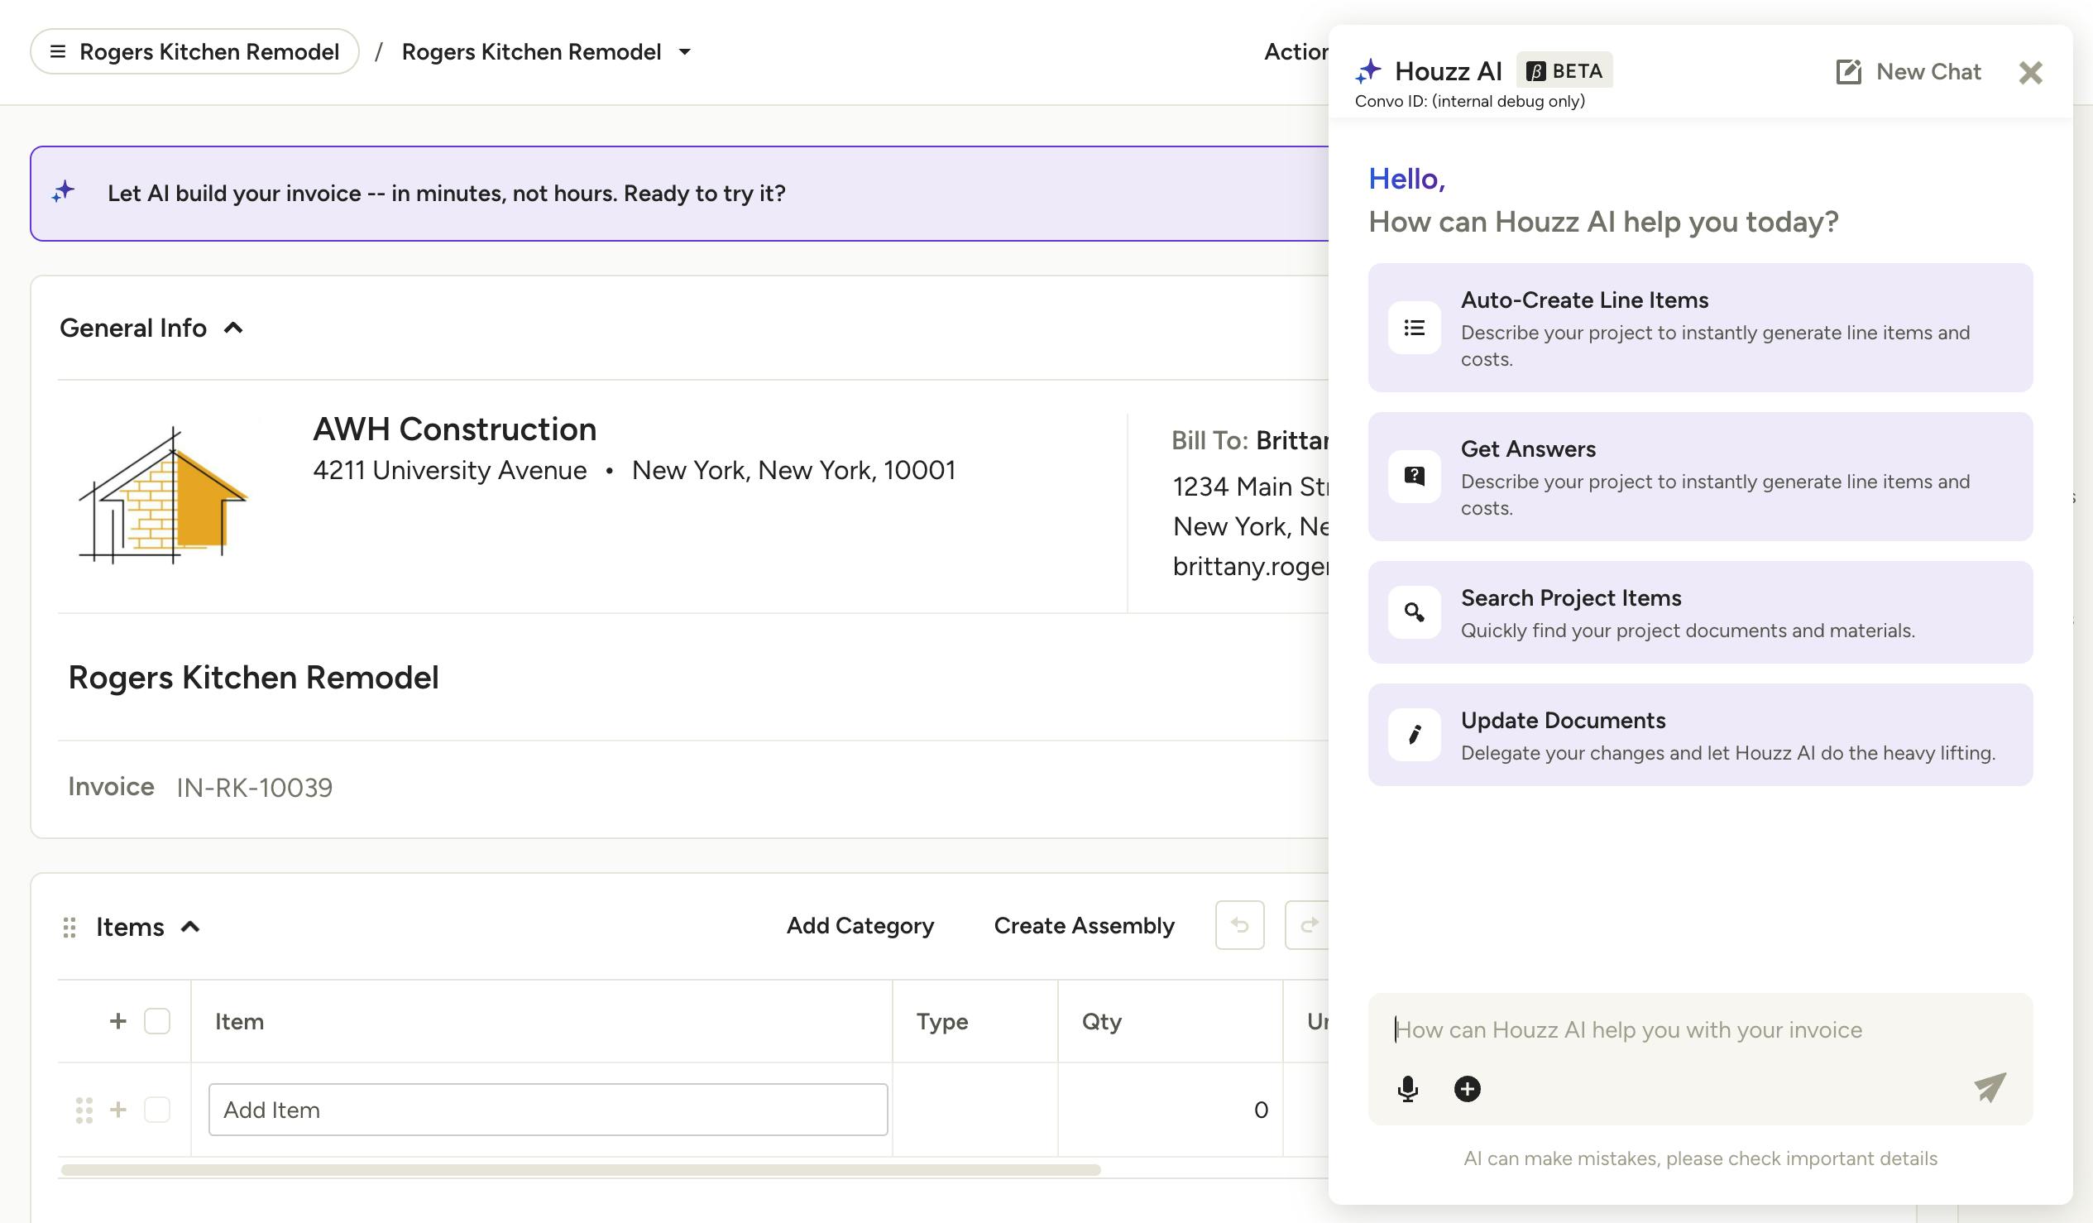The height and width of the screenshot is (1223, 2093).
Task: Click the question bubble icon for Get Answers
Action: click(1415, 476)
